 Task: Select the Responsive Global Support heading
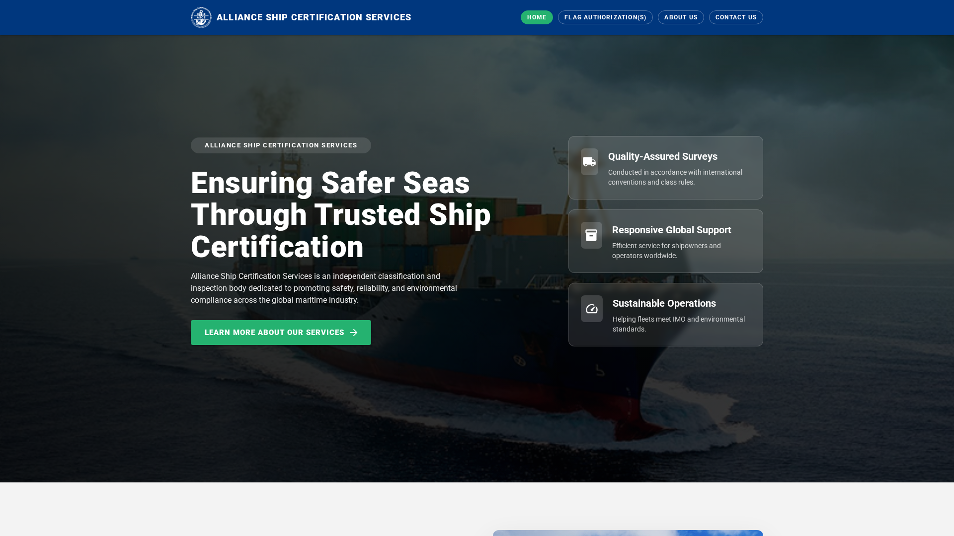pos(672,230)
